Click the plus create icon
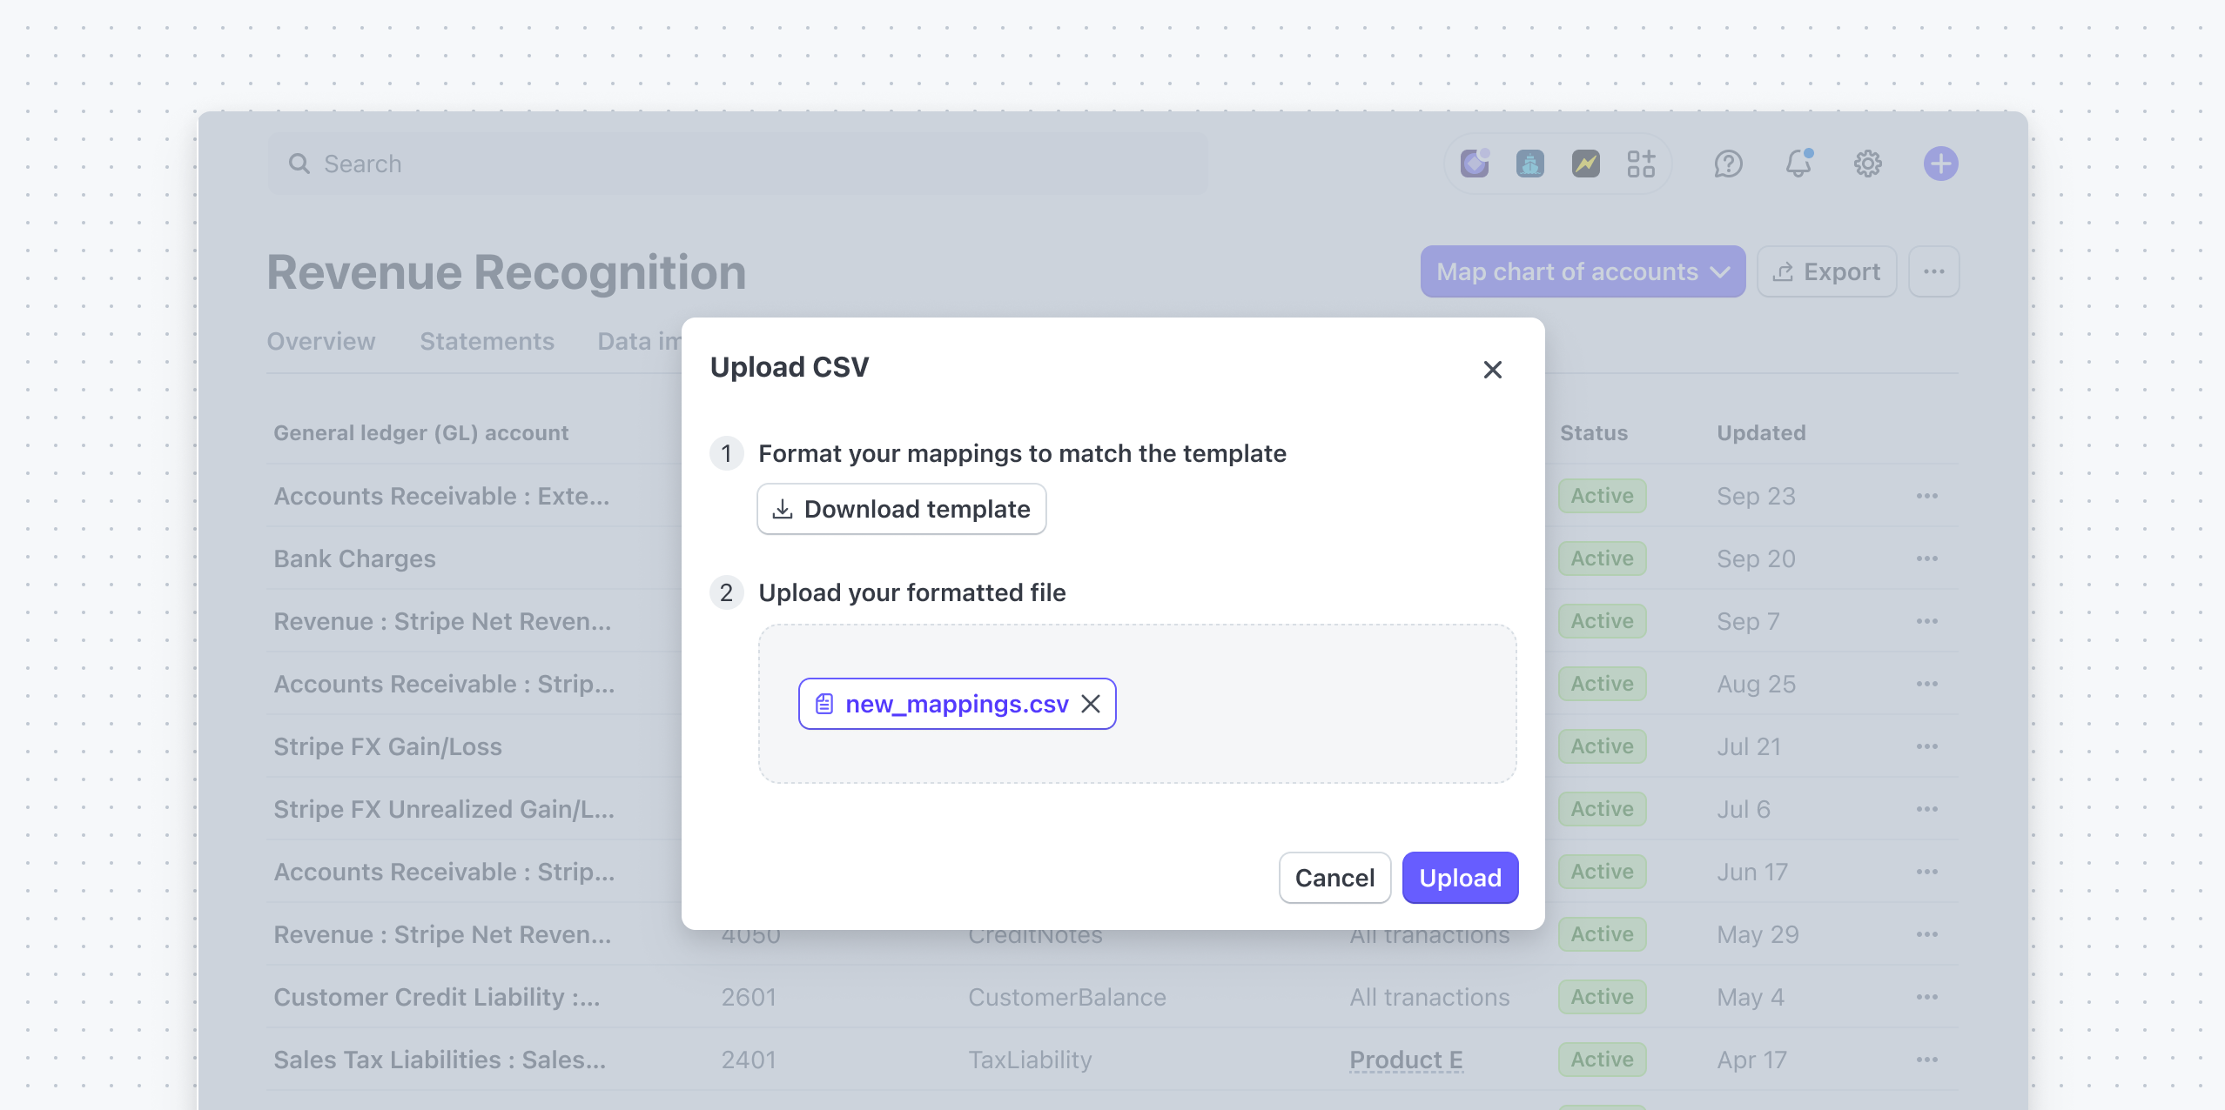Viewport: 2225px width, 1110px height. coord(1941,164)
